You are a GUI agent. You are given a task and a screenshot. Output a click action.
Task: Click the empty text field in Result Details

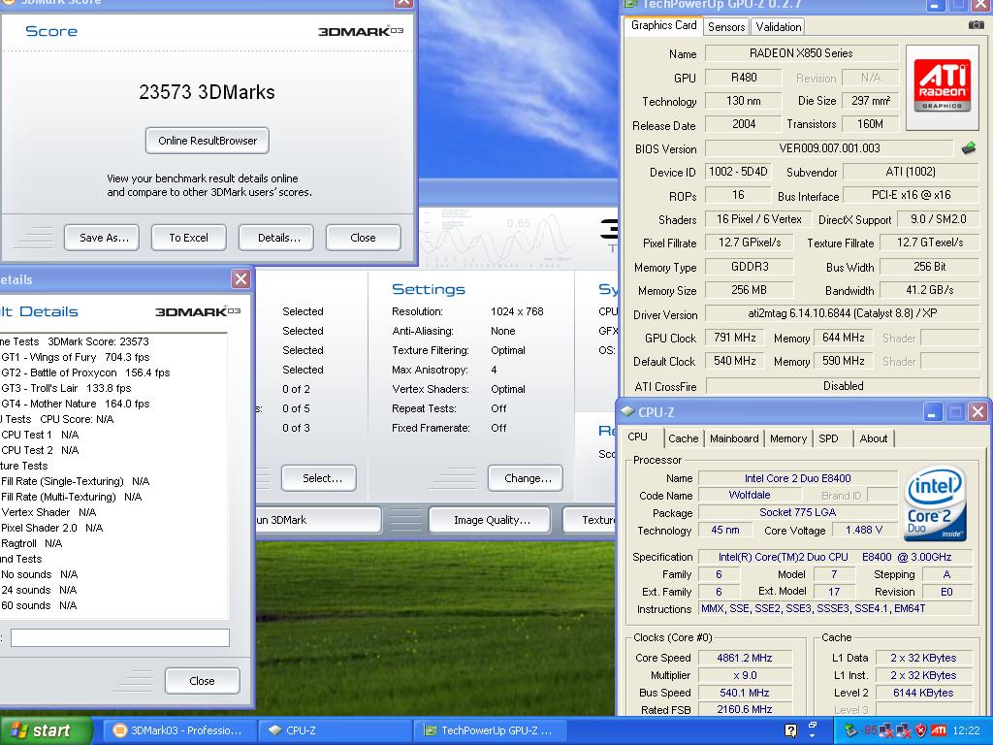(119, 638)
